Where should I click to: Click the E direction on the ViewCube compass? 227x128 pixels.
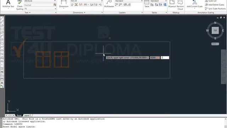pyautogui.click(x=223, y=31)
